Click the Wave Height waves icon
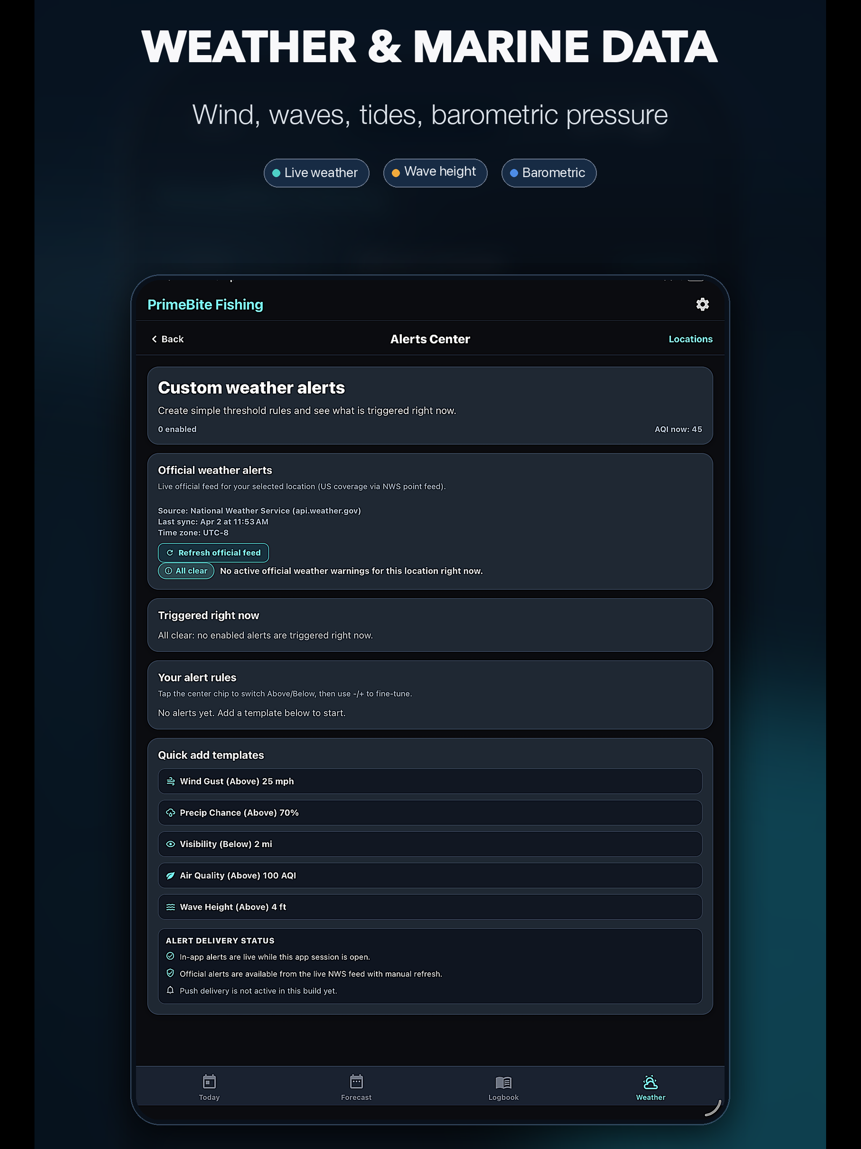This screenshot has width=861, height=1149. 170,907
